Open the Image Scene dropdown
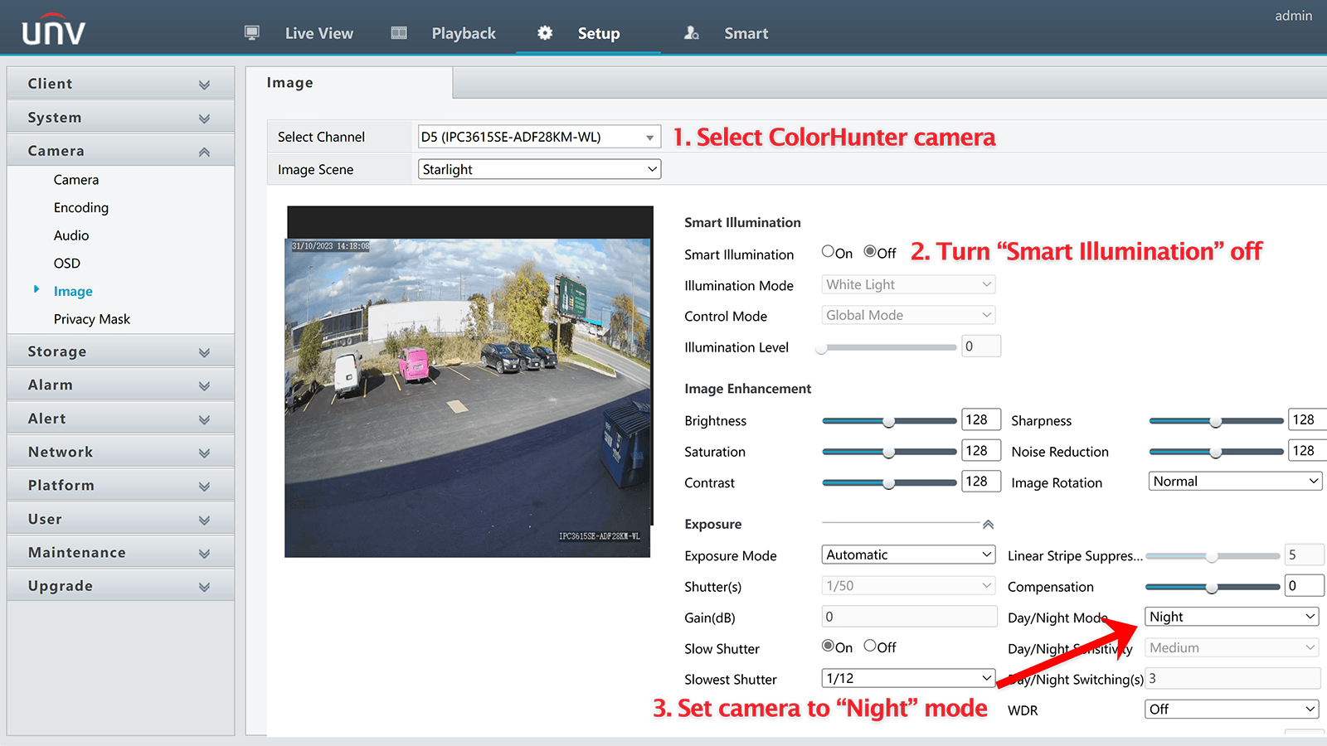 coord(539,169)
